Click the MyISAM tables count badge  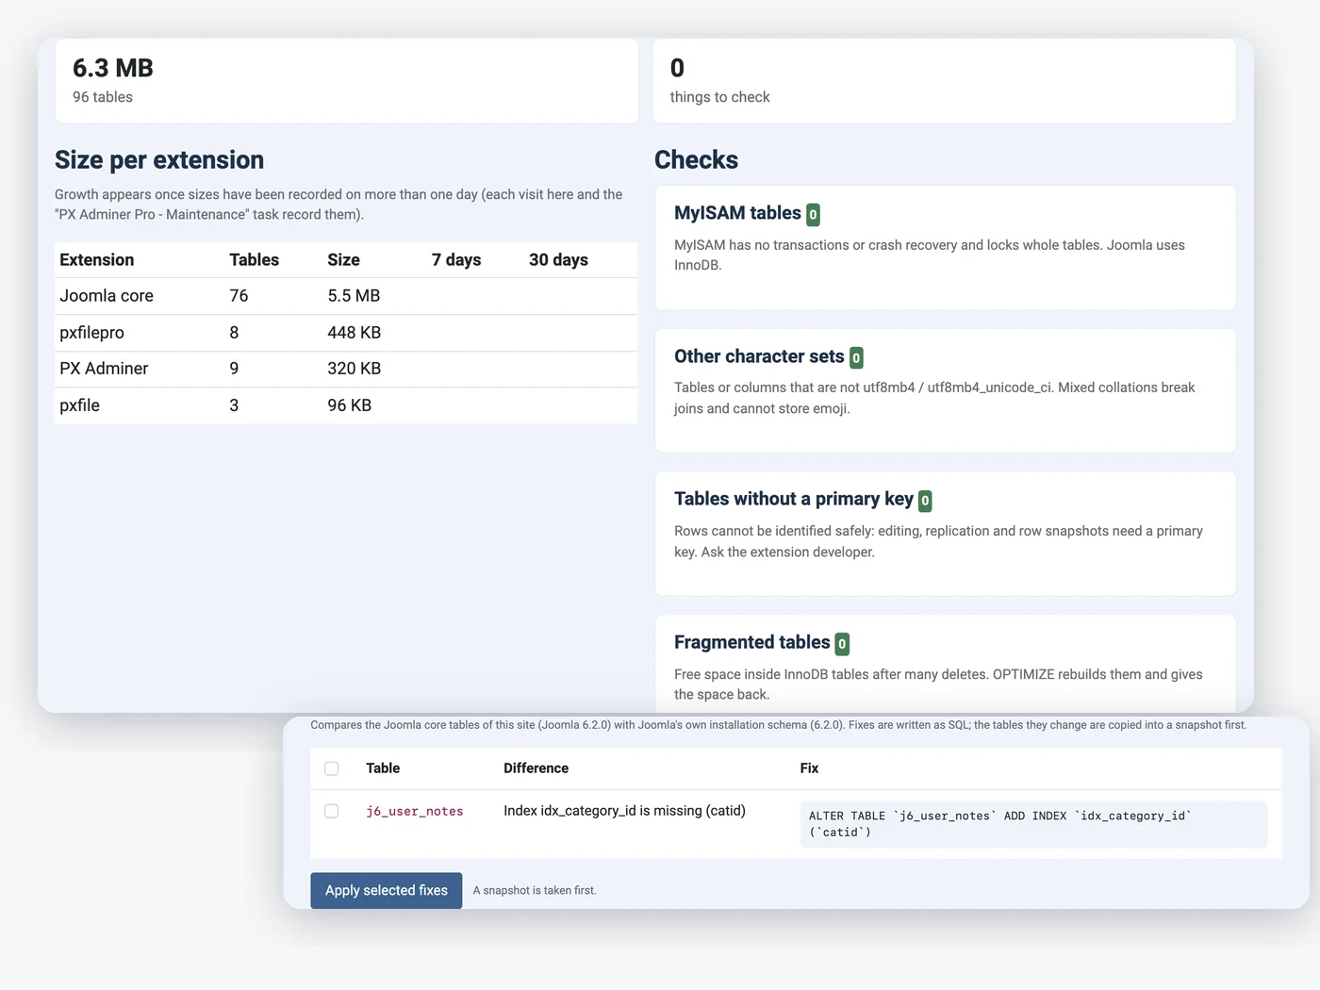pos(813,215)
